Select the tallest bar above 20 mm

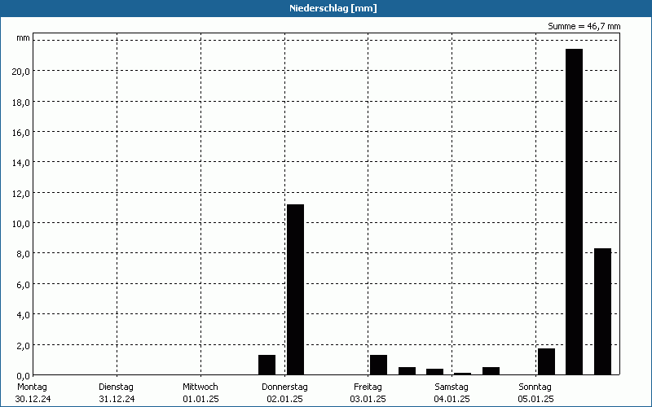[575, 212]
